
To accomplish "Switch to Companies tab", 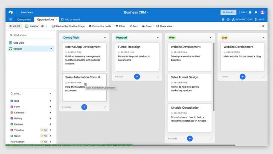I will click(x=24, y=19).
